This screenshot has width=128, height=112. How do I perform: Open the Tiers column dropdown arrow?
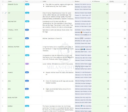click(41, 2)
